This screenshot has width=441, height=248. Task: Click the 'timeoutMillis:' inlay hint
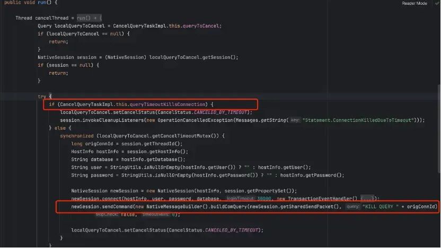155,214
